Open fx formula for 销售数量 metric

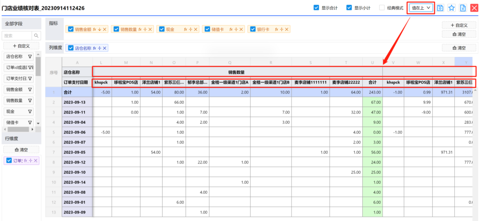pyautogui.click(x=140, y=29)
